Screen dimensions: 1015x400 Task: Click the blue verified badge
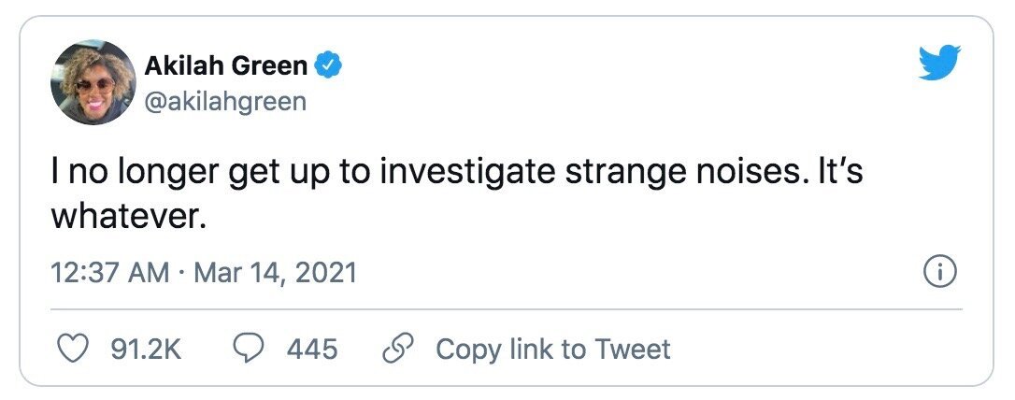[x=329, y=66]
